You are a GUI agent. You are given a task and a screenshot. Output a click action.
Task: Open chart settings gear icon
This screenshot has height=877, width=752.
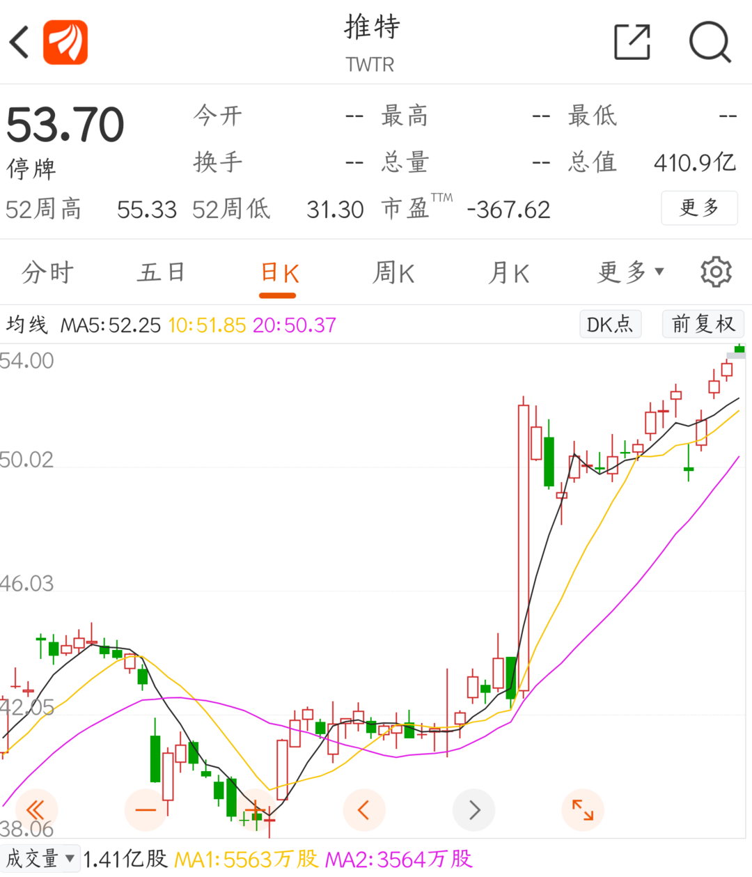click(x=716, y=272)
